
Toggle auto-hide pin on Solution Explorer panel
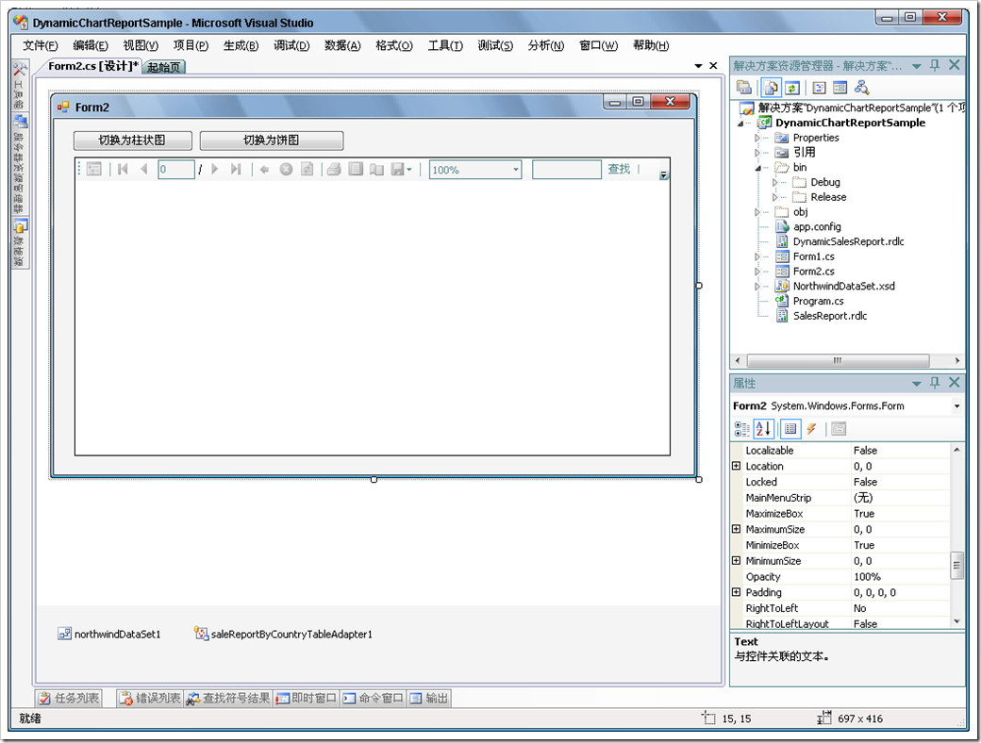[x=935, y=65]
